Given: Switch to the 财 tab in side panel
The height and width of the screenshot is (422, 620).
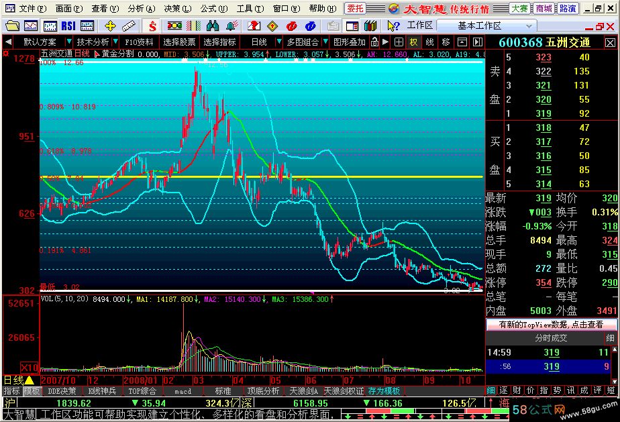Looking at the screenshot, I should click(x=517, y=390).
